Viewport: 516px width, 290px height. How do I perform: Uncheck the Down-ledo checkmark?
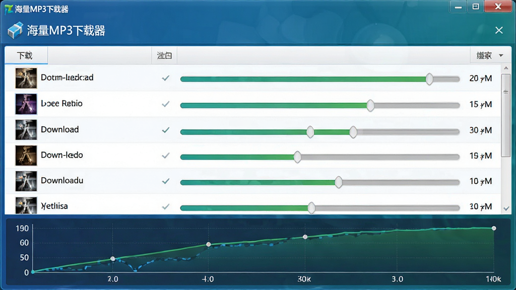coord(165,156)
